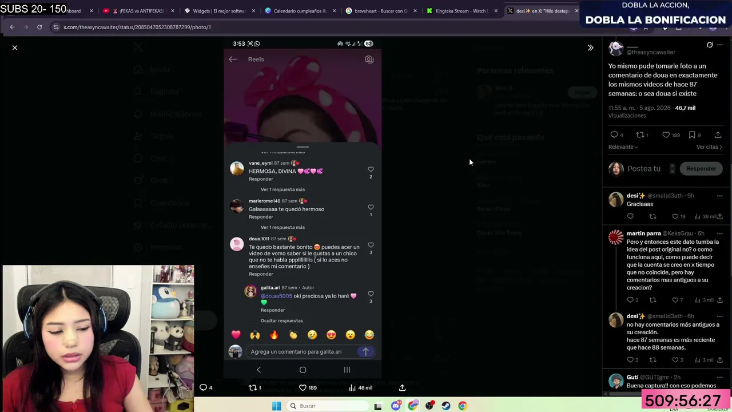Viewport: 732px width, 412px height.
Task: Like the post using heart below photo
Action: click(x=303, y=387)
